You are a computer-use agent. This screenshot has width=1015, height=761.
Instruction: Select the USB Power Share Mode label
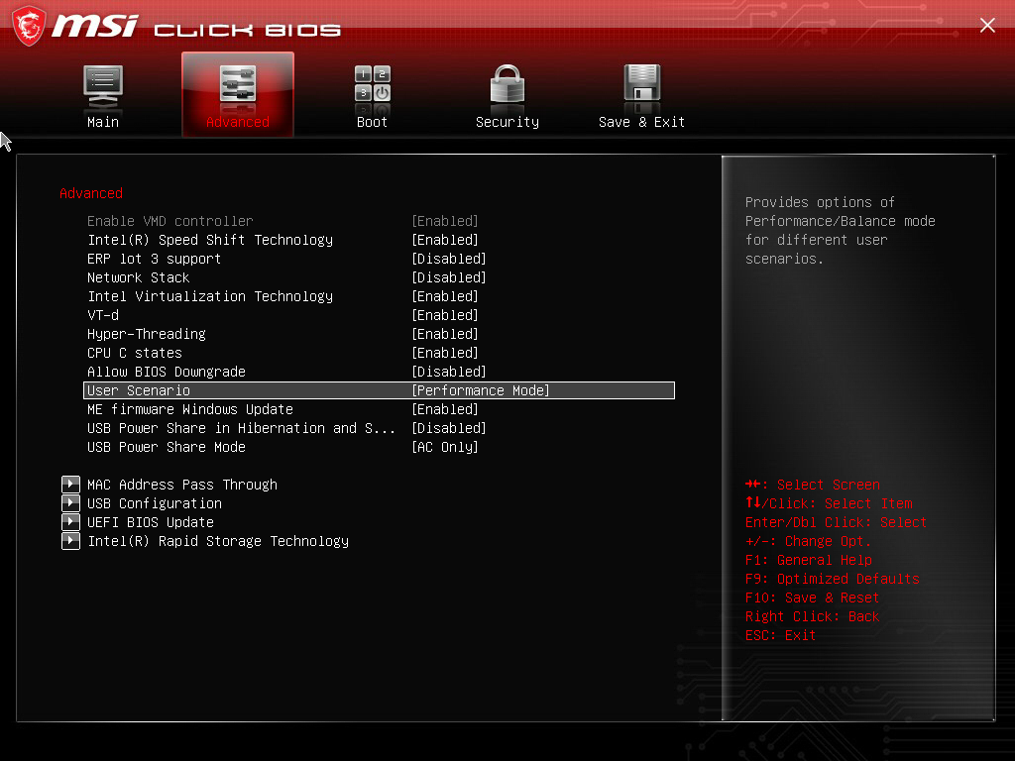click(x=167, y=447)
